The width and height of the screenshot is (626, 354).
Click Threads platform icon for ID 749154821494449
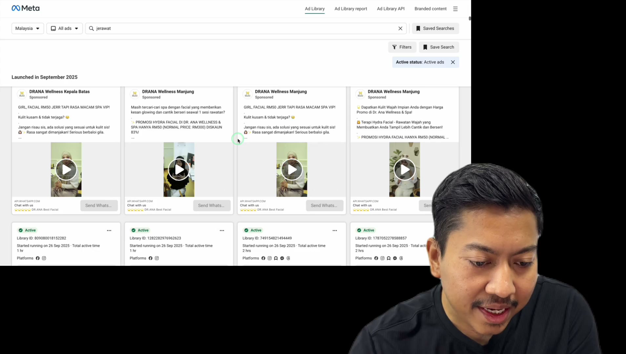tap(288, 258)
